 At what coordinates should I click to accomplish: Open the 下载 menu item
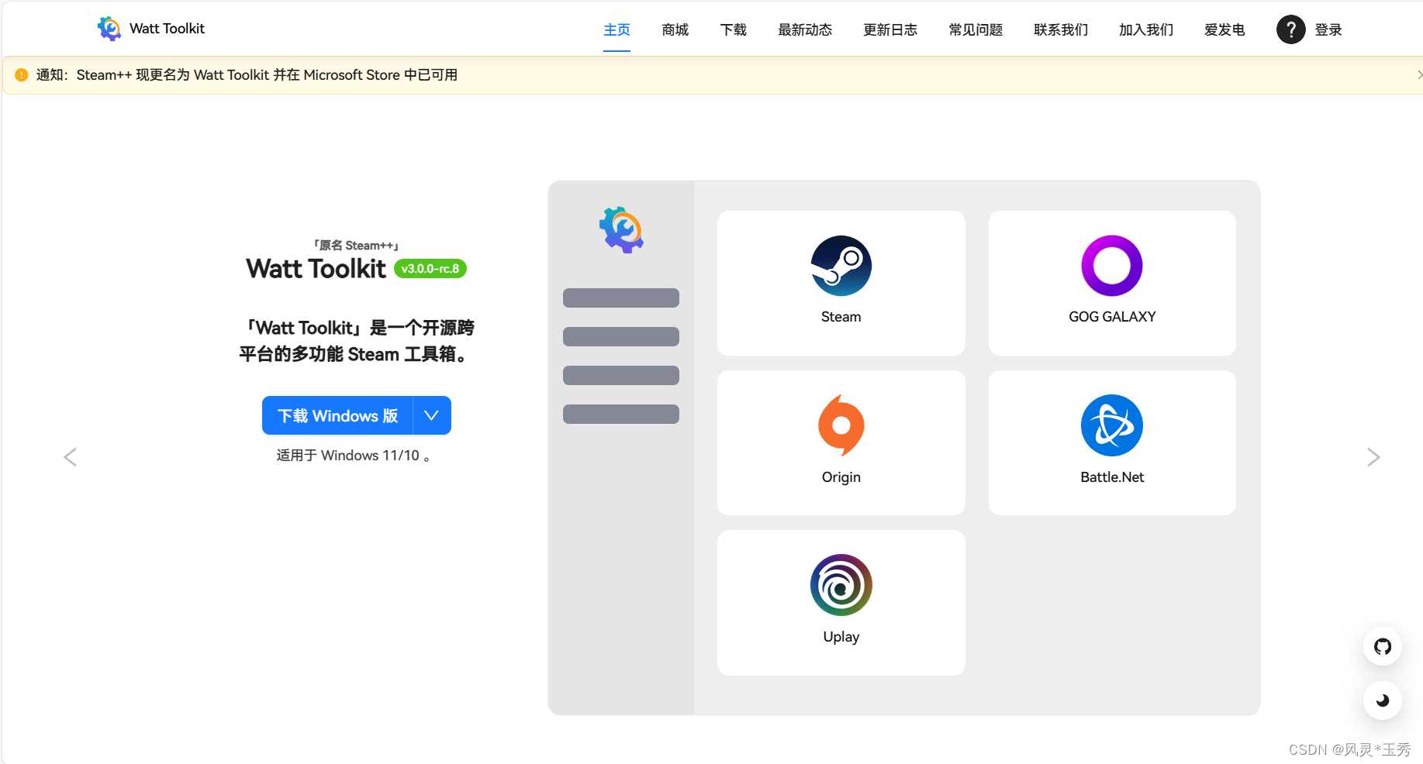click(x=733, y=30)
